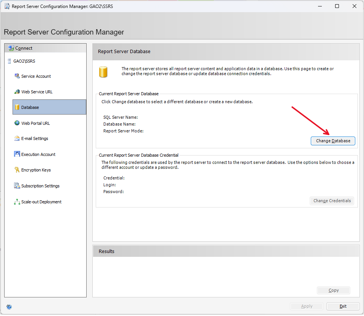Click the Current Report Server Database group title
This screenshot has height=316, width=364.
(128, 94)
